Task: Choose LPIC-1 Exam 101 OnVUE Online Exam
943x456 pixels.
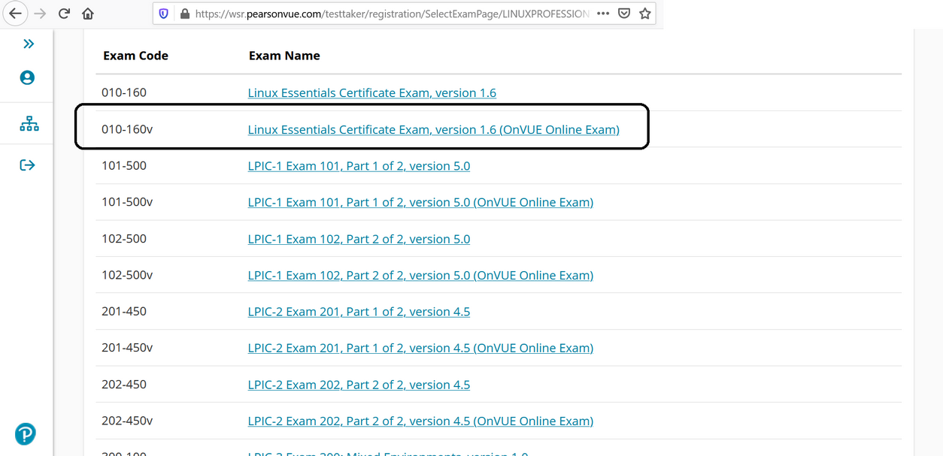Action: [420, 202]
